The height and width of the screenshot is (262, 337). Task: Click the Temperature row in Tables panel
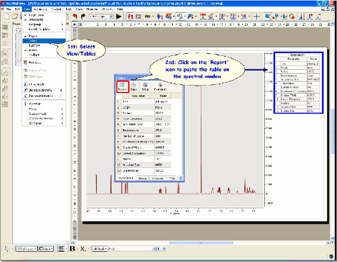click(x=144, y=130)
